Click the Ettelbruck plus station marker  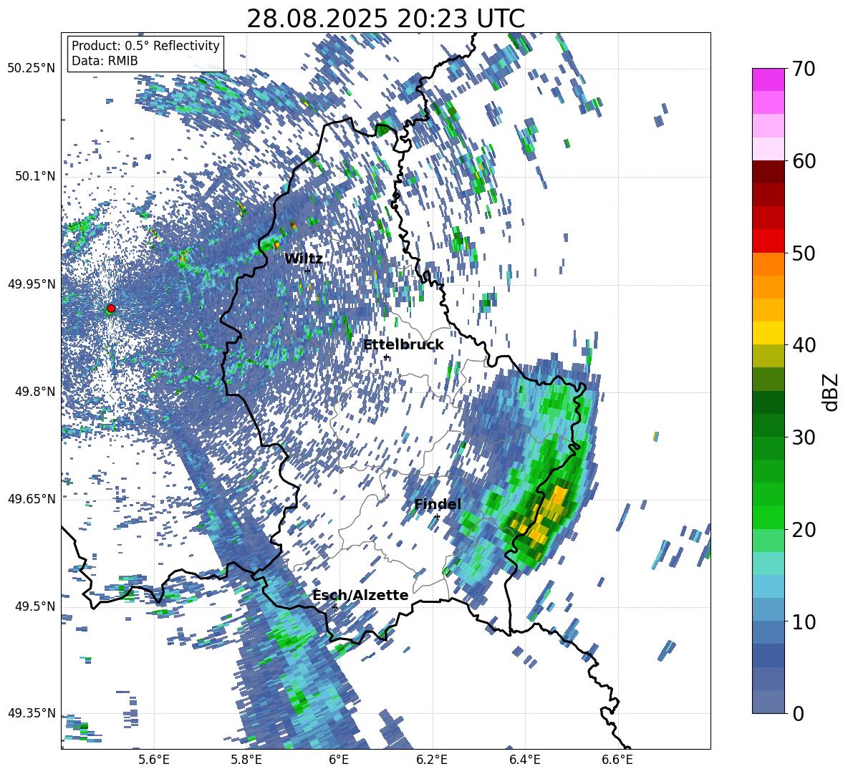click(x=385, y=357)
